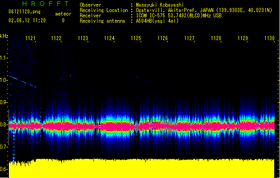Click the 0.7 kHz frequency tick label

tap(4, 147)
